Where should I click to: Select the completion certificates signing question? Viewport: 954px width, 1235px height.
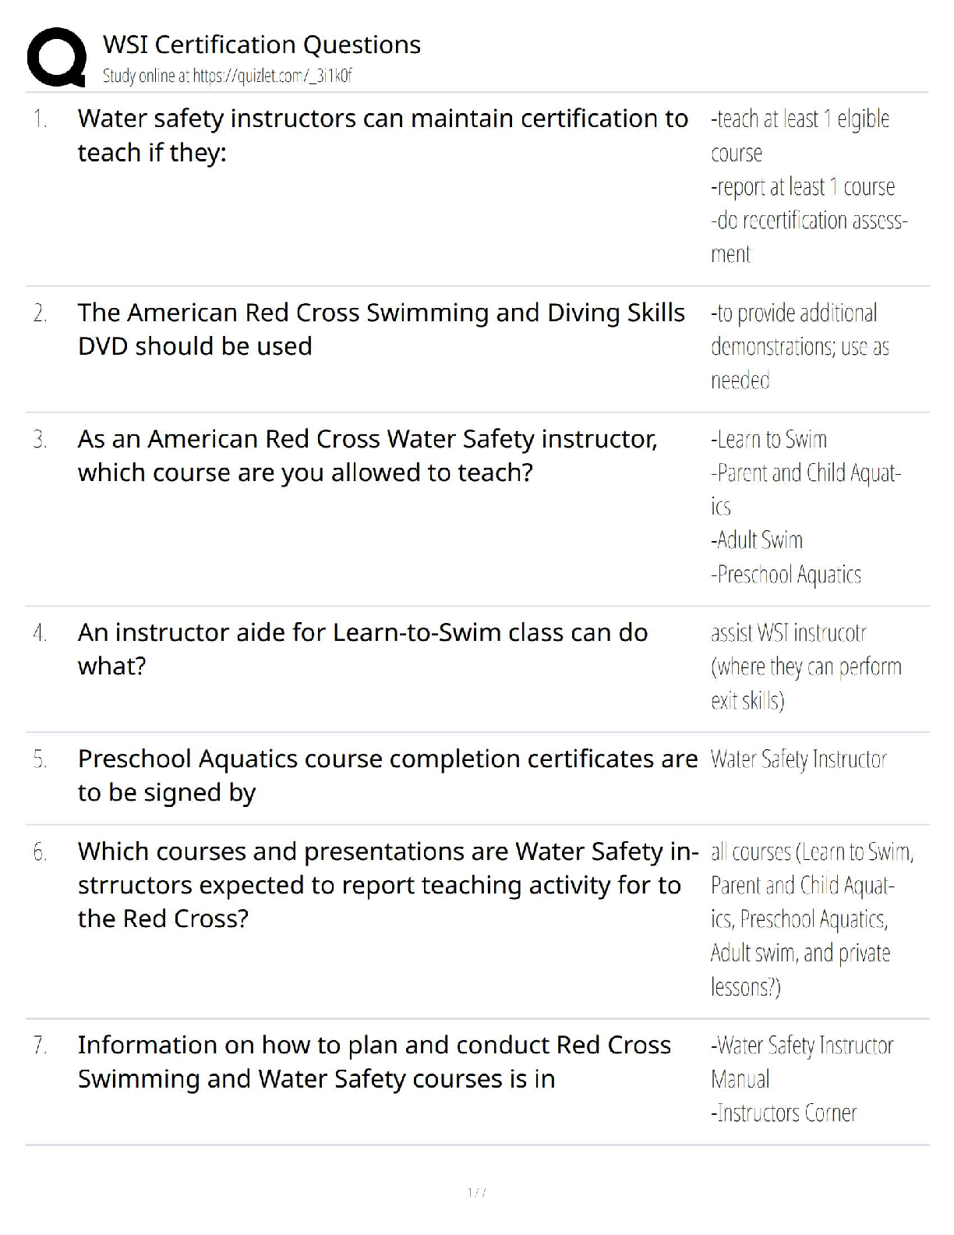387,775
